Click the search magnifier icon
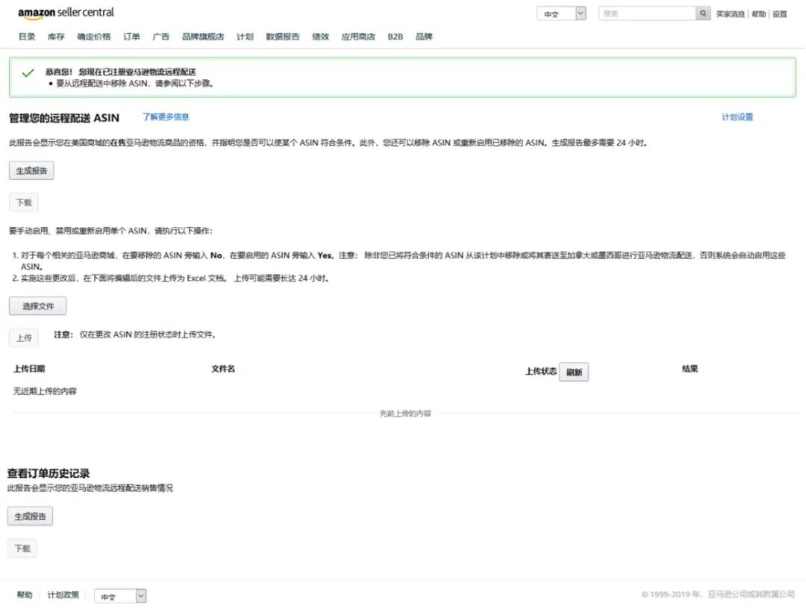The height and width of the screenshot is (613, 806). coord(702,13)
